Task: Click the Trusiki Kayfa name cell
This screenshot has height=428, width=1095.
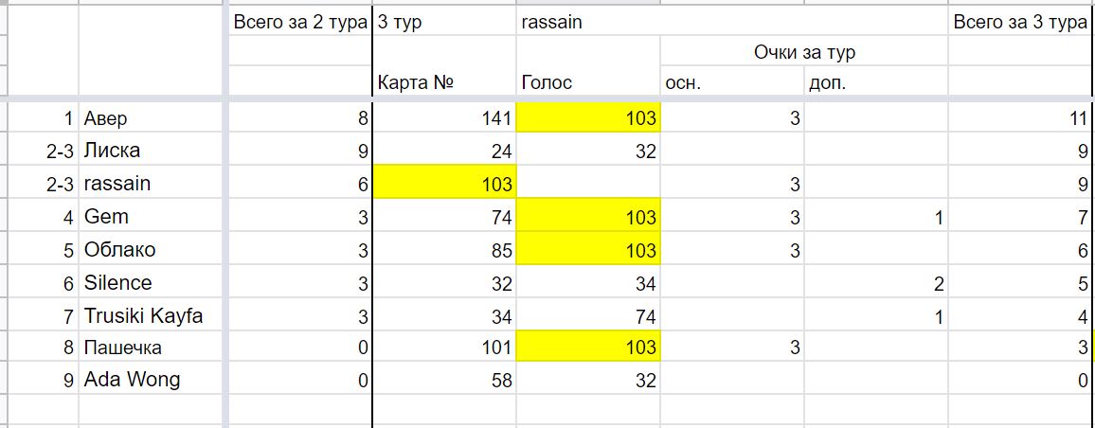Action: 153,315
